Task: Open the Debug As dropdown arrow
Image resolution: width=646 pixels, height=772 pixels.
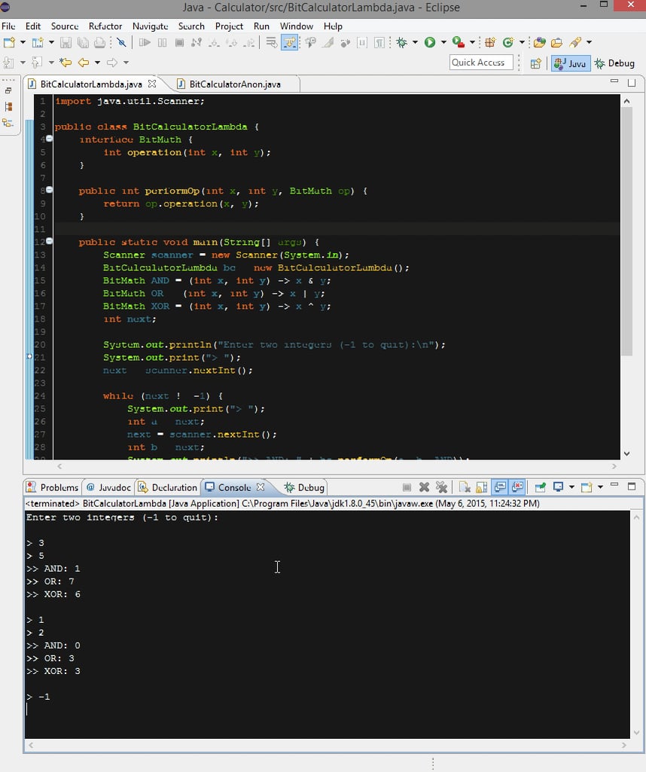Action: (415, 43)
